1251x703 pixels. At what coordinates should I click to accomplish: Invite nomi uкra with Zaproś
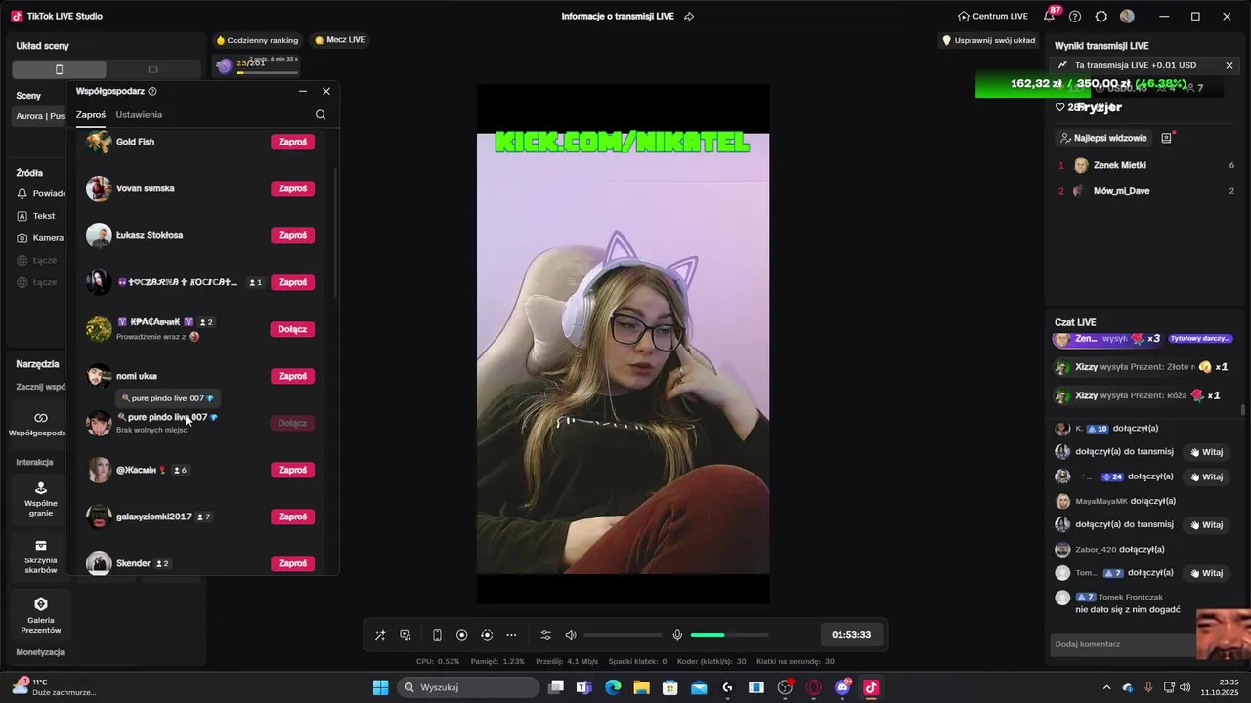tap(292, 376)
